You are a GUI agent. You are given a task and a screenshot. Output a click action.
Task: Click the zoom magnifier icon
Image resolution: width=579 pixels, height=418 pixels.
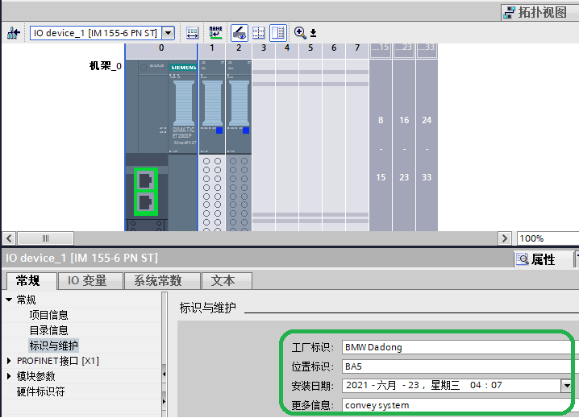point(300,33)
